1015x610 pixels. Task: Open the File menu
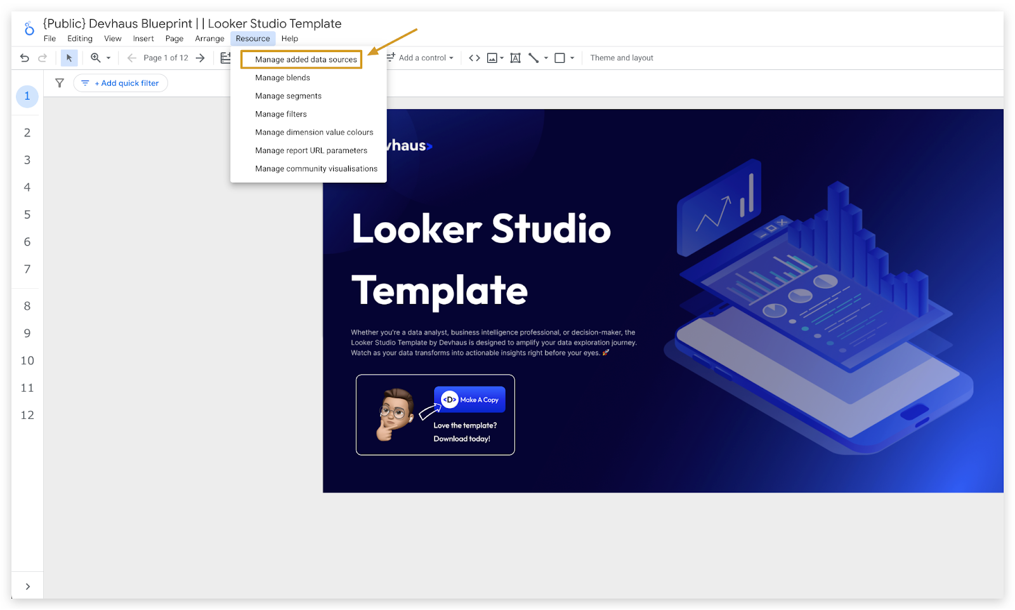(49, 39)
